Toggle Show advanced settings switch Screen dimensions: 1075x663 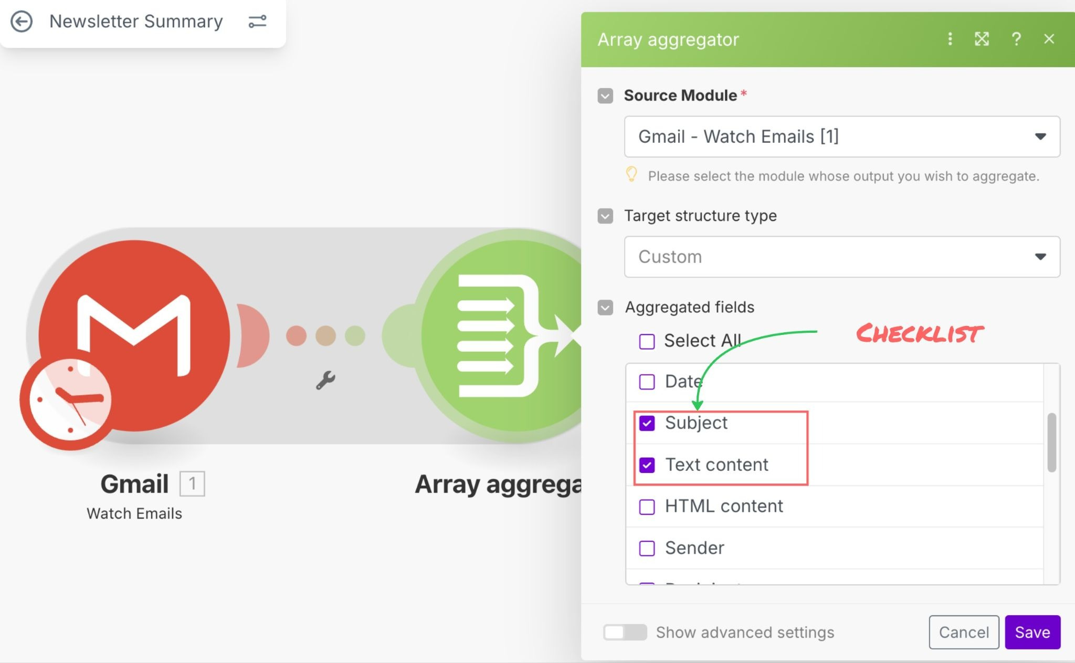625,632
